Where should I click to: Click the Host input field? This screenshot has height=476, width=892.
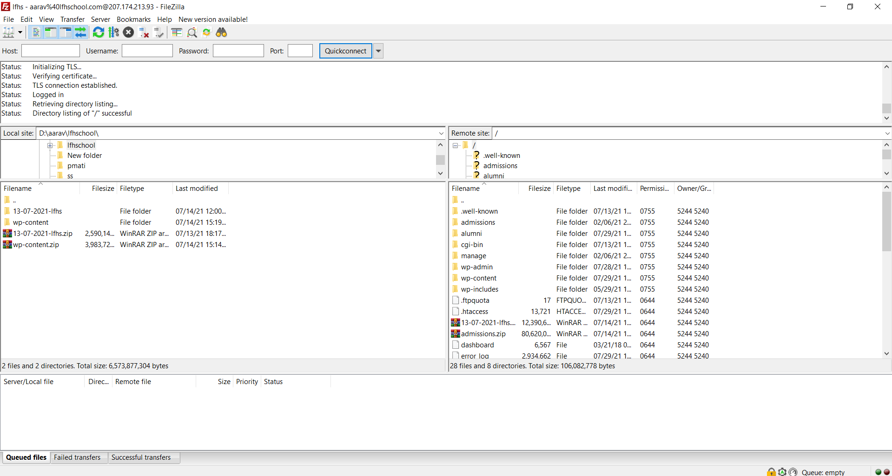51,51
